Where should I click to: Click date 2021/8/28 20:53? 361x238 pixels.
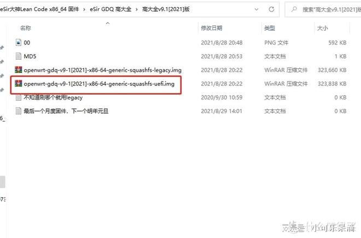pyautogui.click(x=222, y=56)
